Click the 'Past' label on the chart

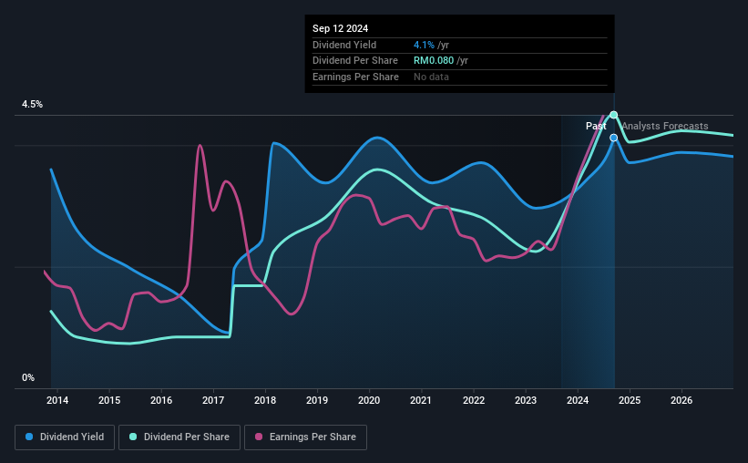pos(596,126)
